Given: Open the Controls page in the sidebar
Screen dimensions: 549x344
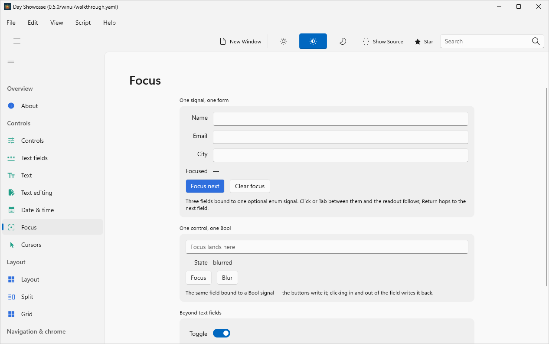Looking at the screenshot, I should point(52,141).
